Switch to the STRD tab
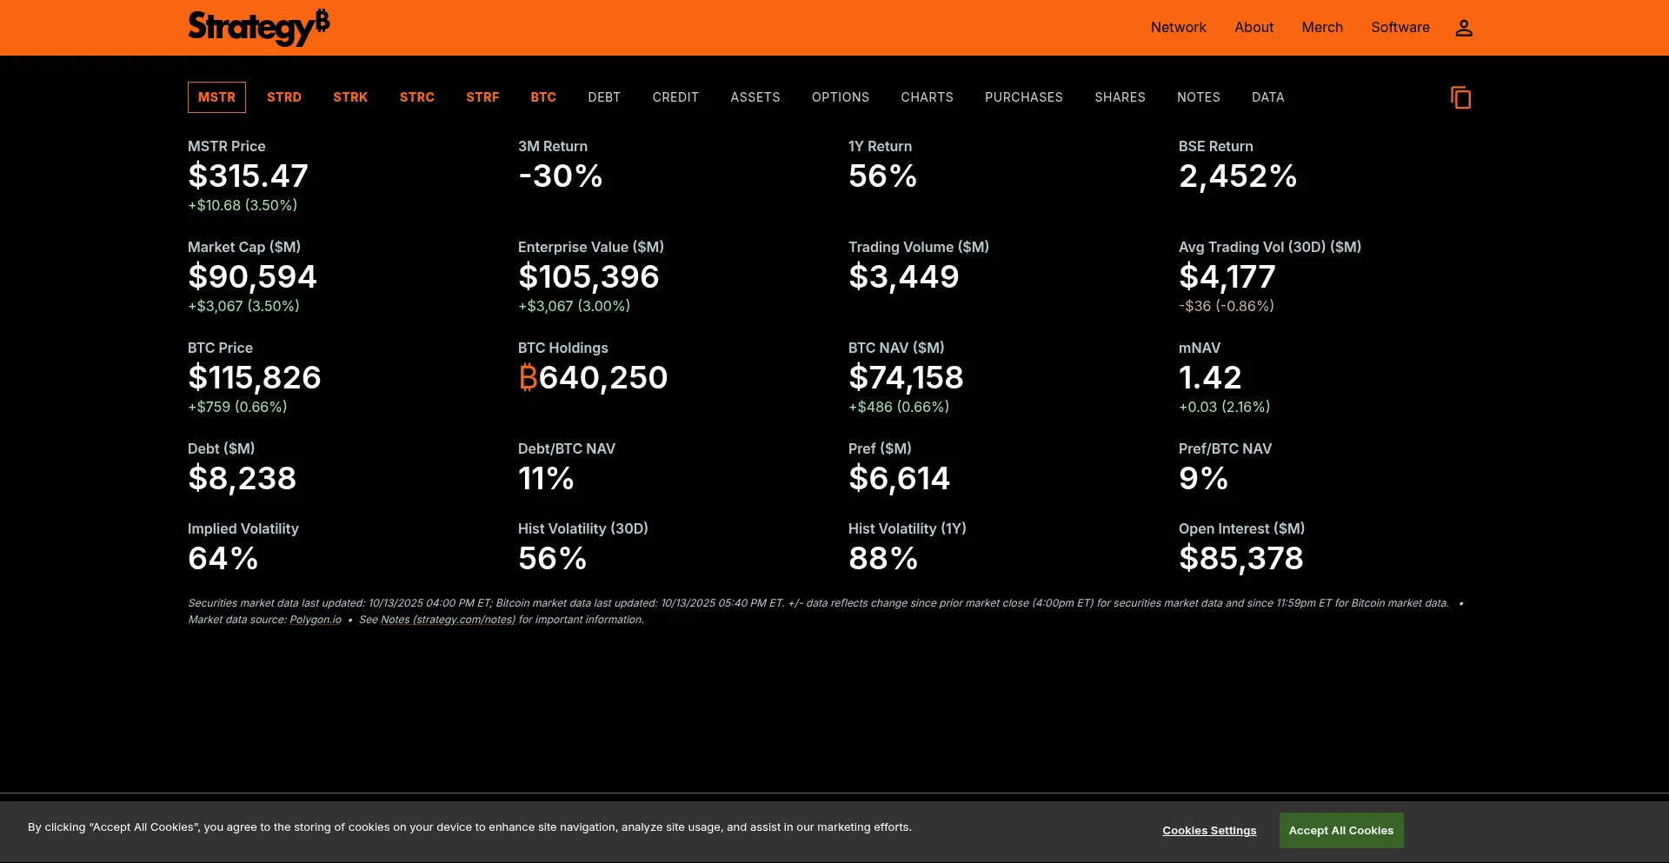The image size is (1669, 863). [x=284, y=97]
